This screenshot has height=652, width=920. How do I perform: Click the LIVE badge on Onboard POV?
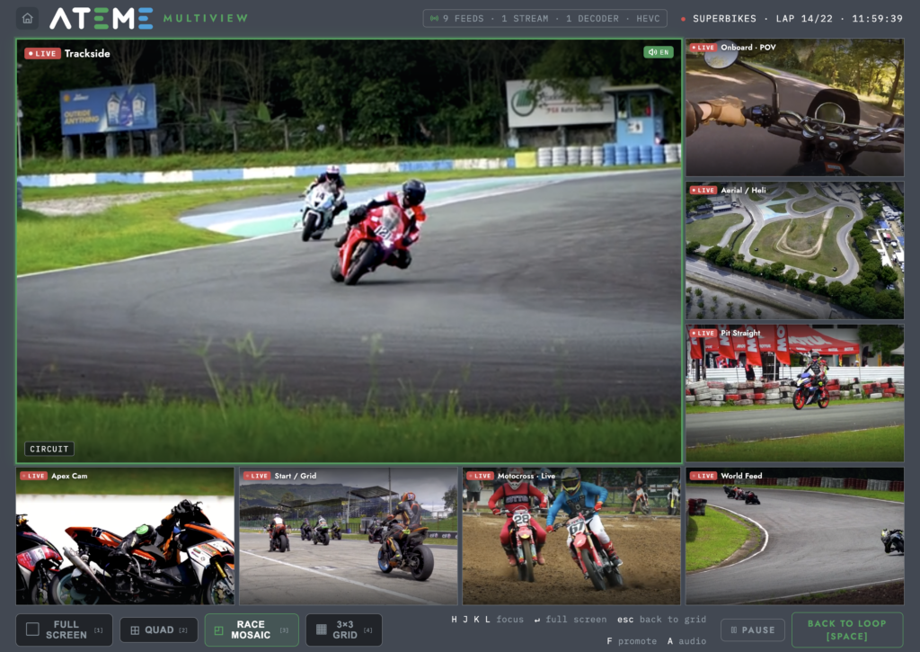(x=703, y=48)
